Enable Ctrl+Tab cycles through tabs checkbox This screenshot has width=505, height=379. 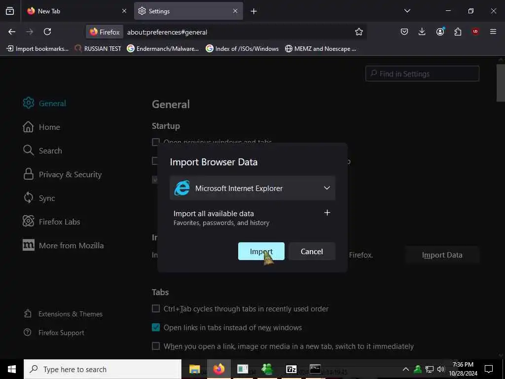156,309
